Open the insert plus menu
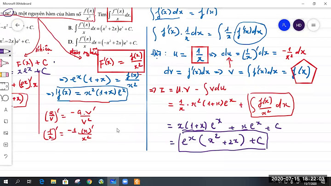 (x=6, y=145)
